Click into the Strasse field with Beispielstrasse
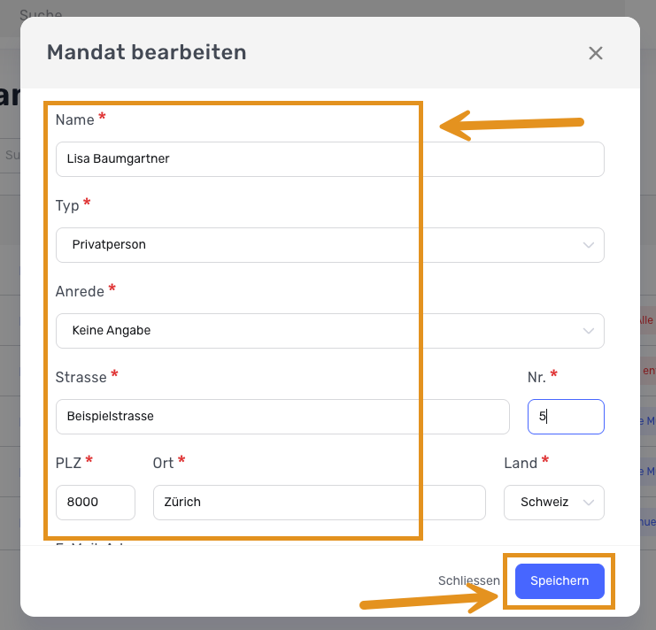Viewport: 656px width, 630px height. coord(282,416)
